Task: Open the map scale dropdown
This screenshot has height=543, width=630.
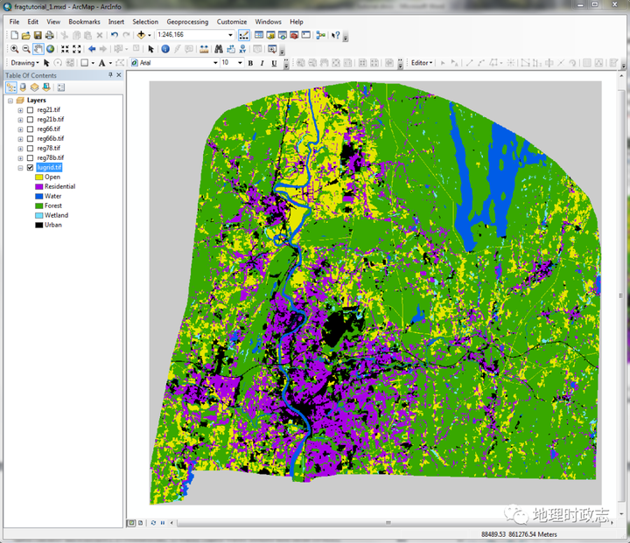Action: pos(231,35)
